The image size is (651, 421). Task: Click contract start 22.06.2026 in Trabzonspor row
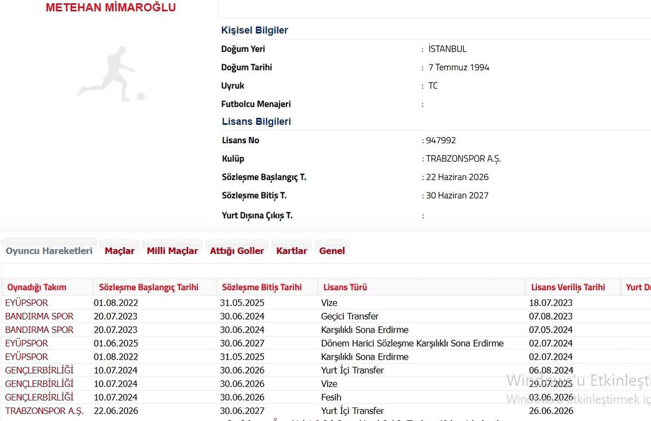click(116, 411)
